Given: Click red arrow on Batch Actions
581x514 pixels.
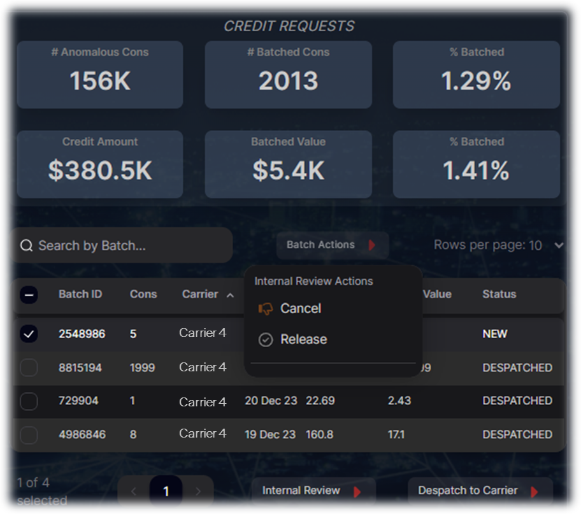Looking at the screenshot, I should 372,245.
